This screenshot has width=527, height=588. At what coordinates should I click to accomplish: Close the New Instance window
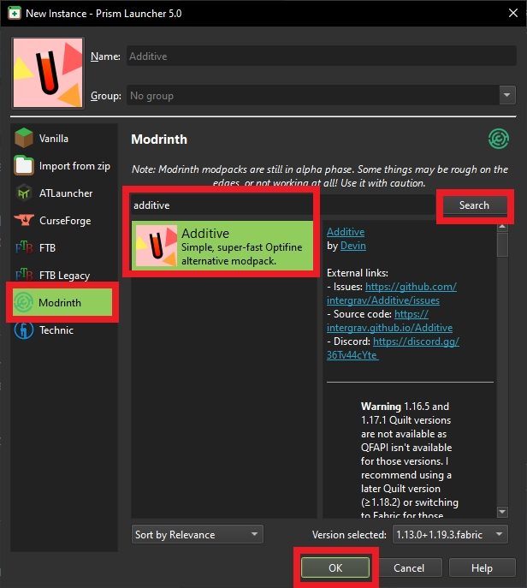[x=513, y=13]
